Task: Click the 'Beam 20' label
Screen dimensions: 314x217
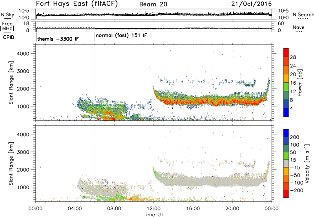Action: point(153,4)
